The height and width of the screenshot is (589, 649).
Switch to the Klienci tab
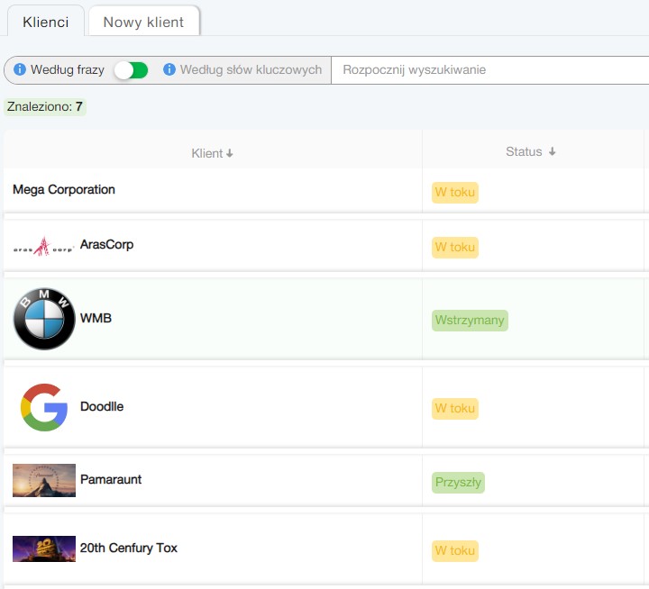point(45,22)
